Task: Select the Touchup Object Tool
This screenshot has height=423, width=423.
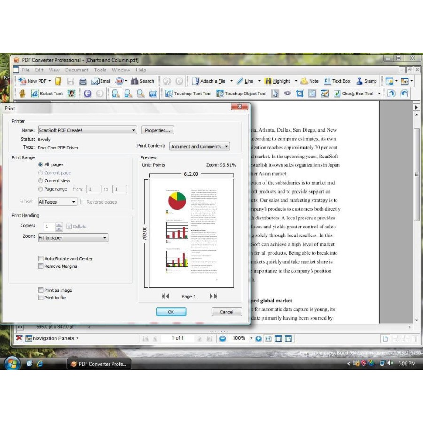Action: (242, 94)
